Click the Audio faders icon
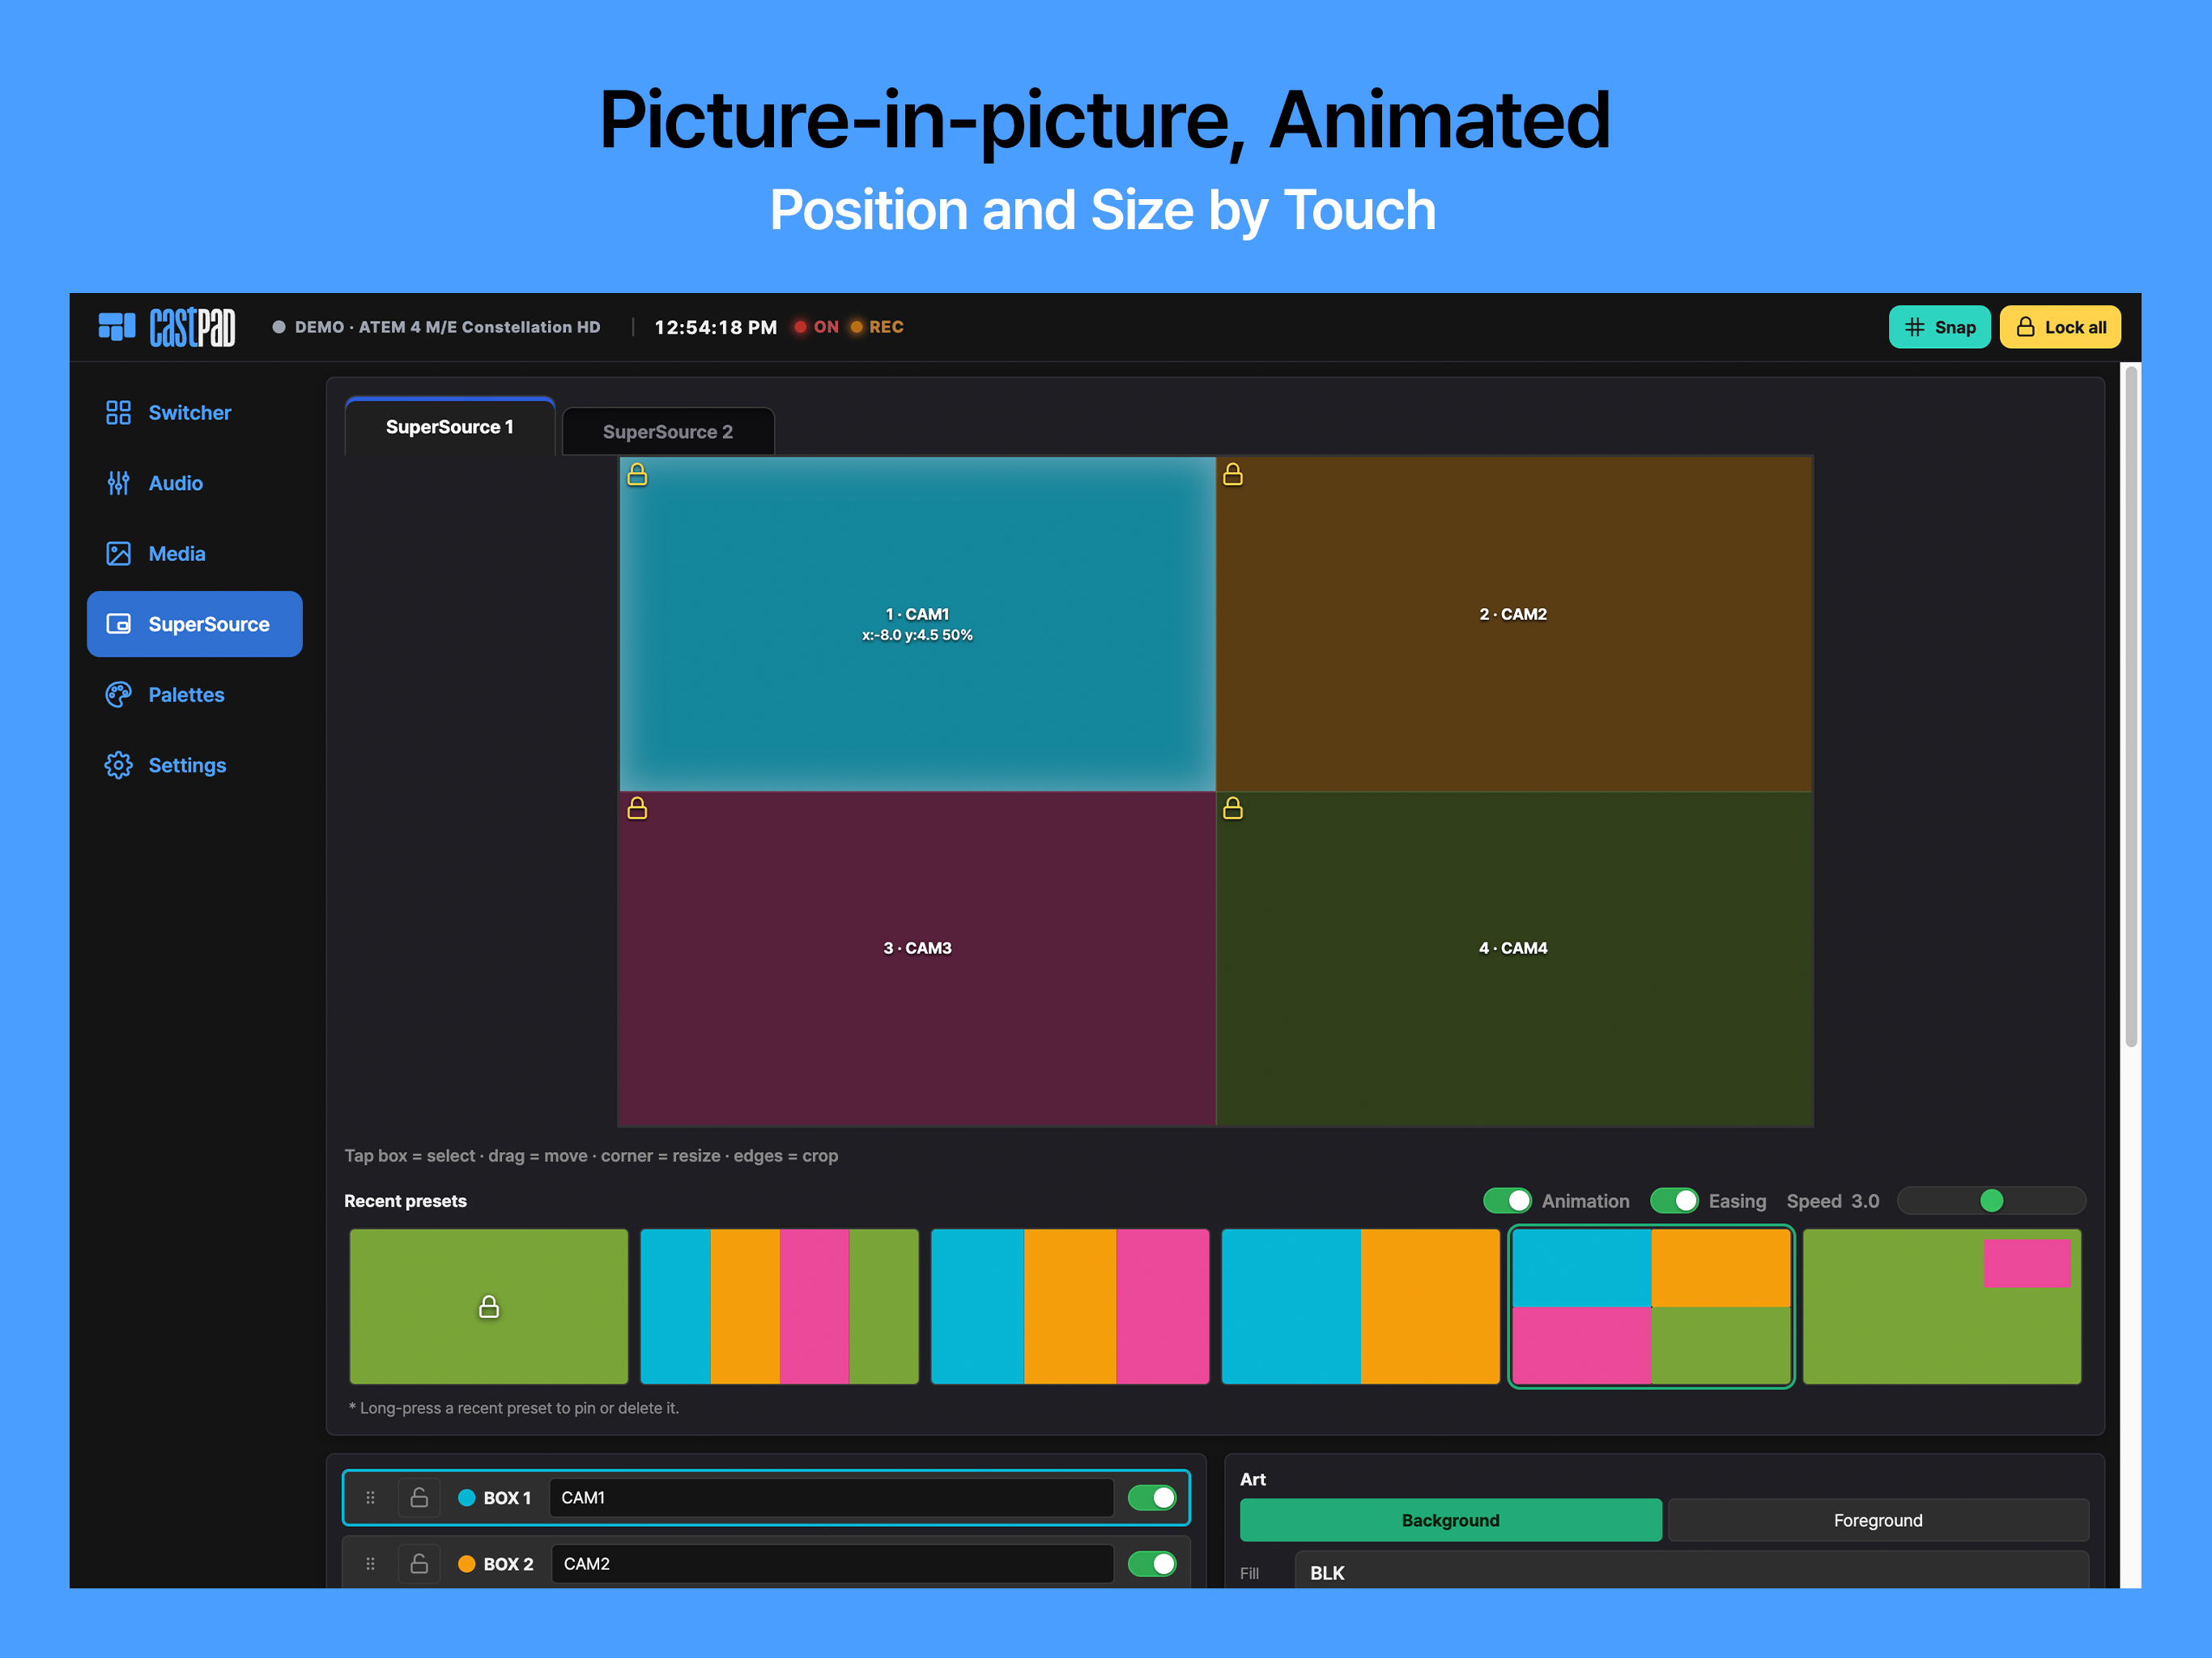Viewport: 2212px width, 1658px height. point(118,483)
